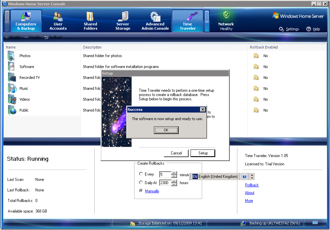Click the Photos shared folder icon
This screenshot has width=330, height=230.
pyautogui.click(x=11, y=56)
